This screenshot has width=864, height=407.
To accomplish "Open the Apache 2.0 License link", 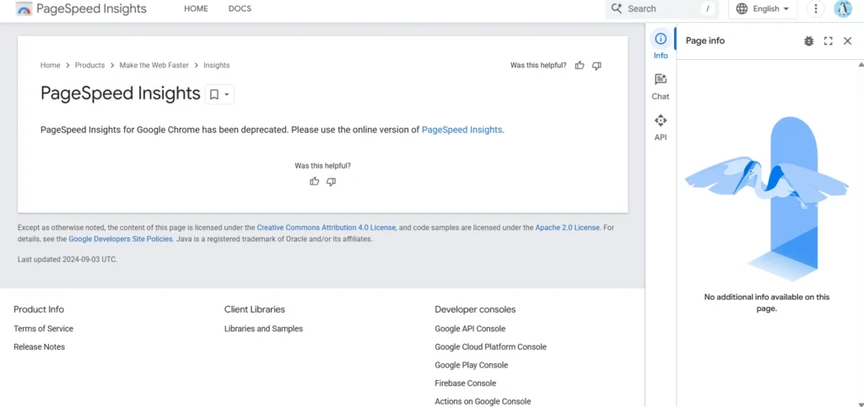I will click(567, 228).
